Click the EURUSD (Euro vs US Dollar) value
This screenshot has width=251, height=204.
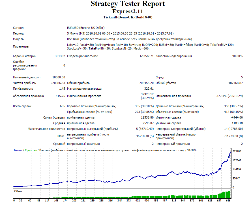coord(86,28)
